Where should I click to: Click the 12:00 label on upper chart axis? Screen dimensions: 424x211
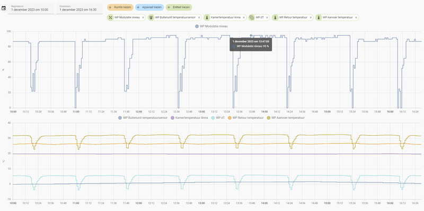coord(139,111)
